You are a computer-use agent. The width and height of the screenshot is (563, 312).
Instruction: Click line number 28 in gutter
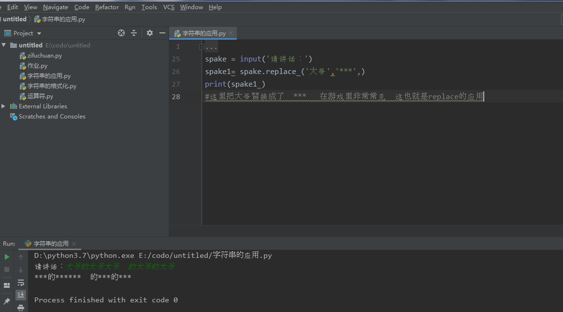tap(176, 97)
